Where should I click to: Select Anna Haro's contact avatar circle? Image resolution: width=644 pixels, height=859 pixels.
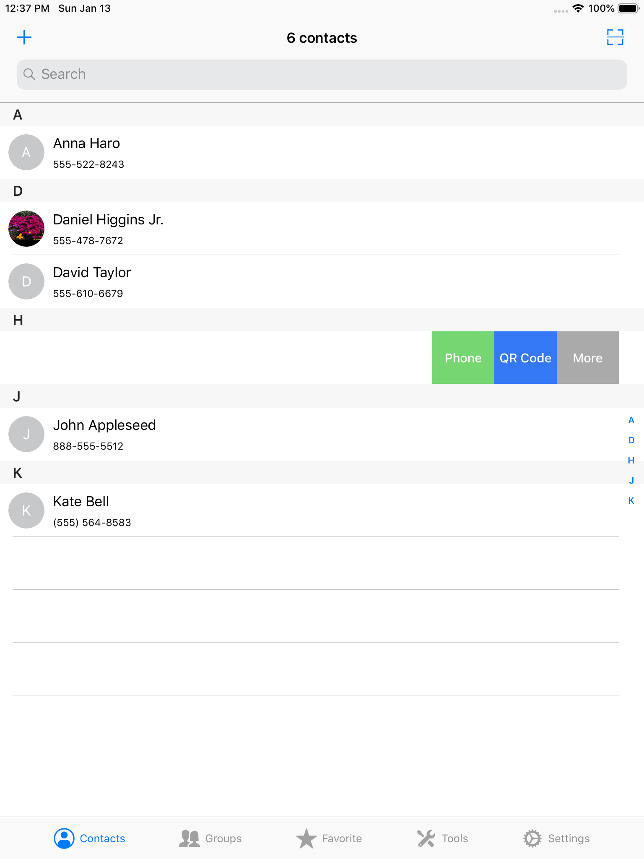(26, 152)
